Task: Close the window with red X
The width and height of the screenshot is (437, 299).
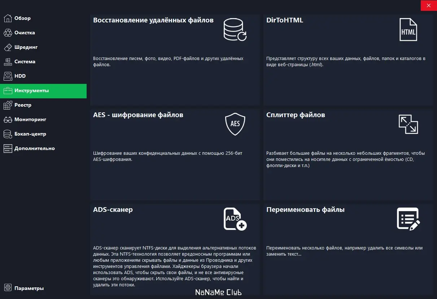Action: pyautogui.click(x=429, y=5)
